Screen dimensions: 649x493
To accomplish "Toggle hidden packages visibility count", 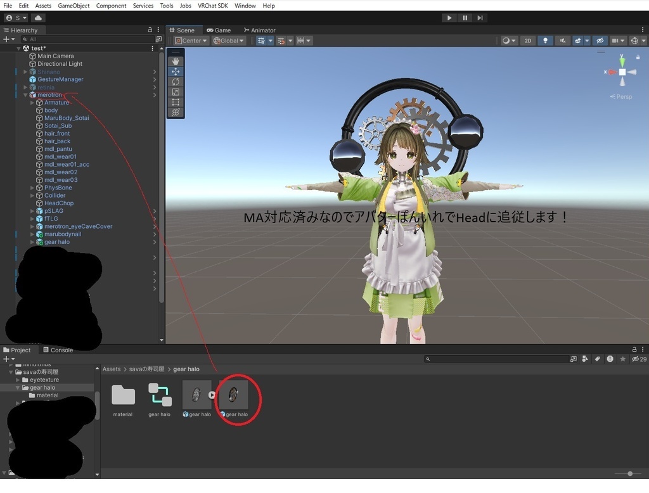I will click(639, 359).
